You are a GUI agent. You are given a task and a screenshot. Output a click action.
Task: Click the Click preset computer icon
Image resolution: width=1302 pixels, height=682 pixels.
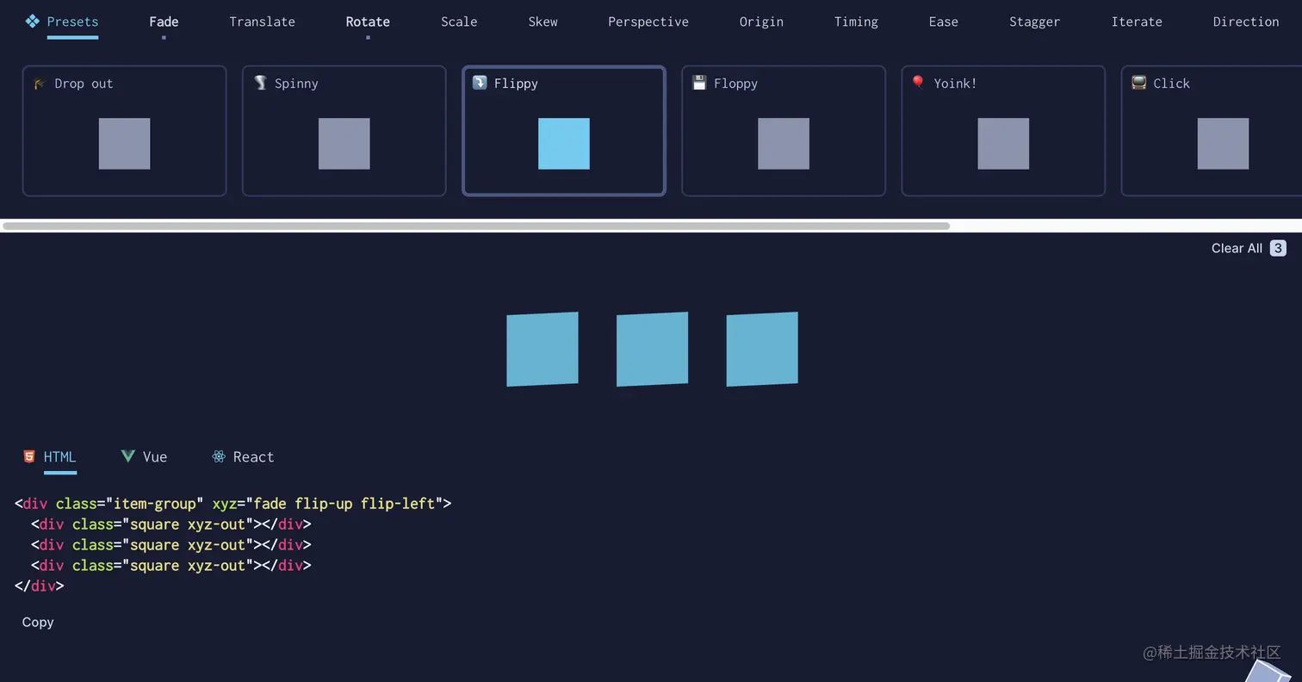1138,83
